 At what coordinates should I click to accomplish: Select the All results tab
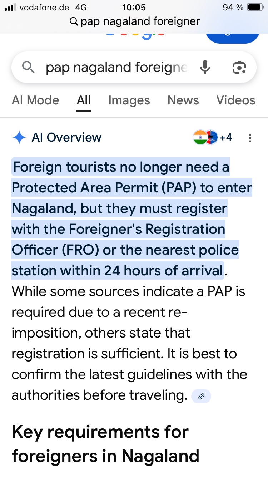point(84,100)
